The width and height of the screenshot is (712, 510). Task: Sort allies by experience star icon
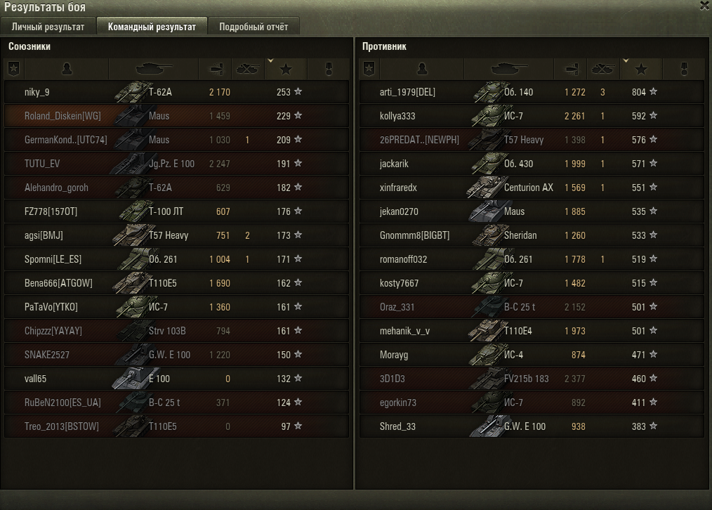(x=286, y=69)
